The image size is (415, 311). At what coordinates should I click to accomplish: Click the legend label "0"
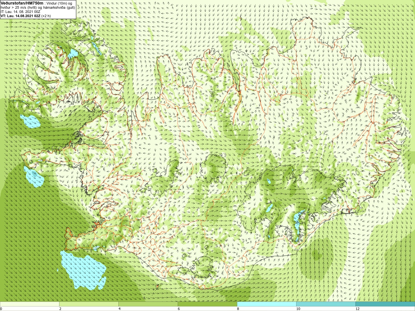tap(1, 309)
